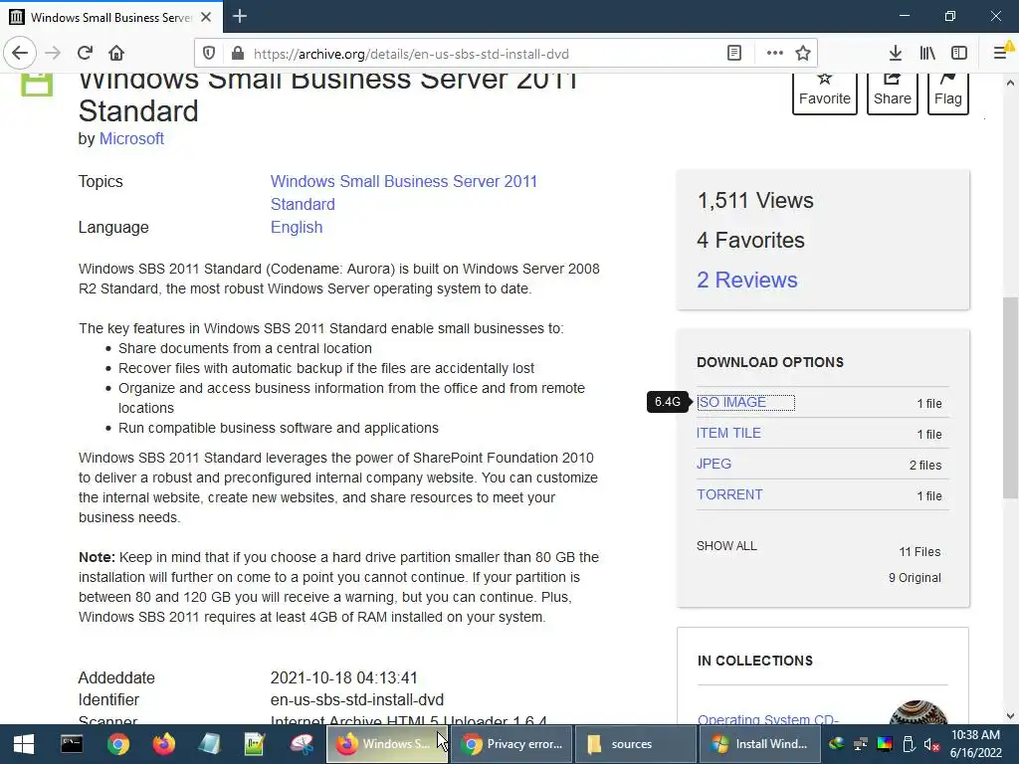Bookmark this page with the star

click(x=803, y=54)
